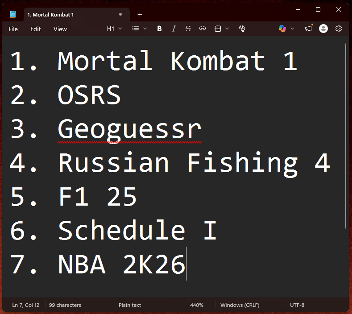Expand the list style dropdown arrow
This screenshot has width=352, height=314.
[145, 29]
